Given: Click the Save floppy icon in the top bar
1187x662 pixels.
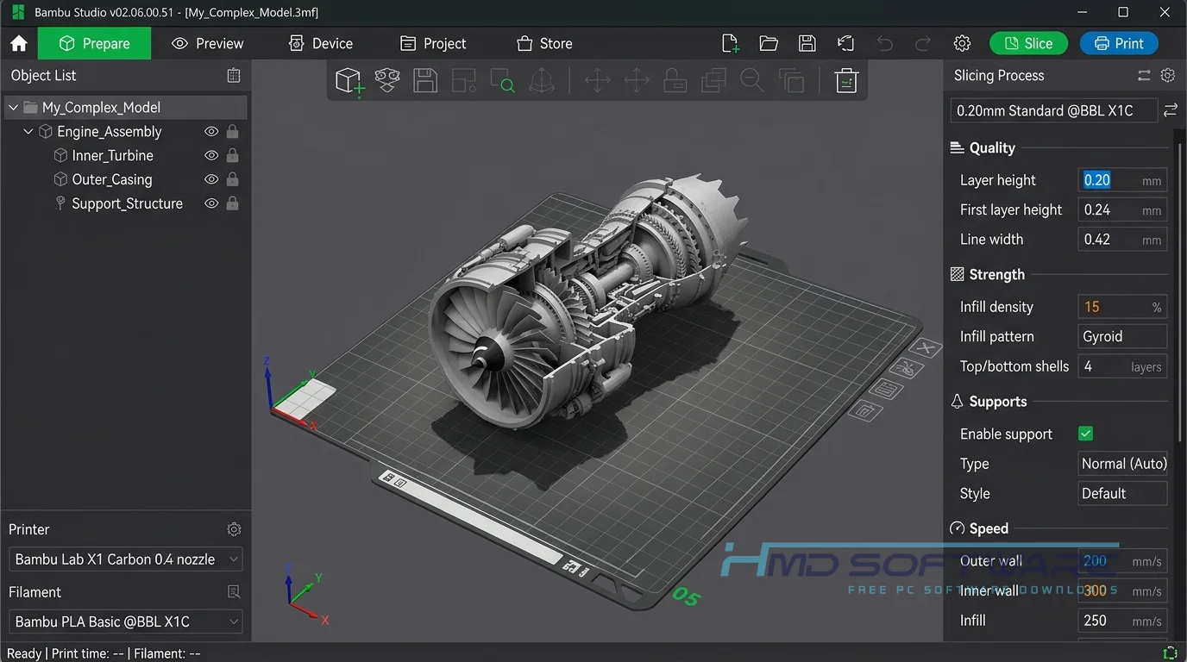Looking at the screenshot, I should pos(807,43).
